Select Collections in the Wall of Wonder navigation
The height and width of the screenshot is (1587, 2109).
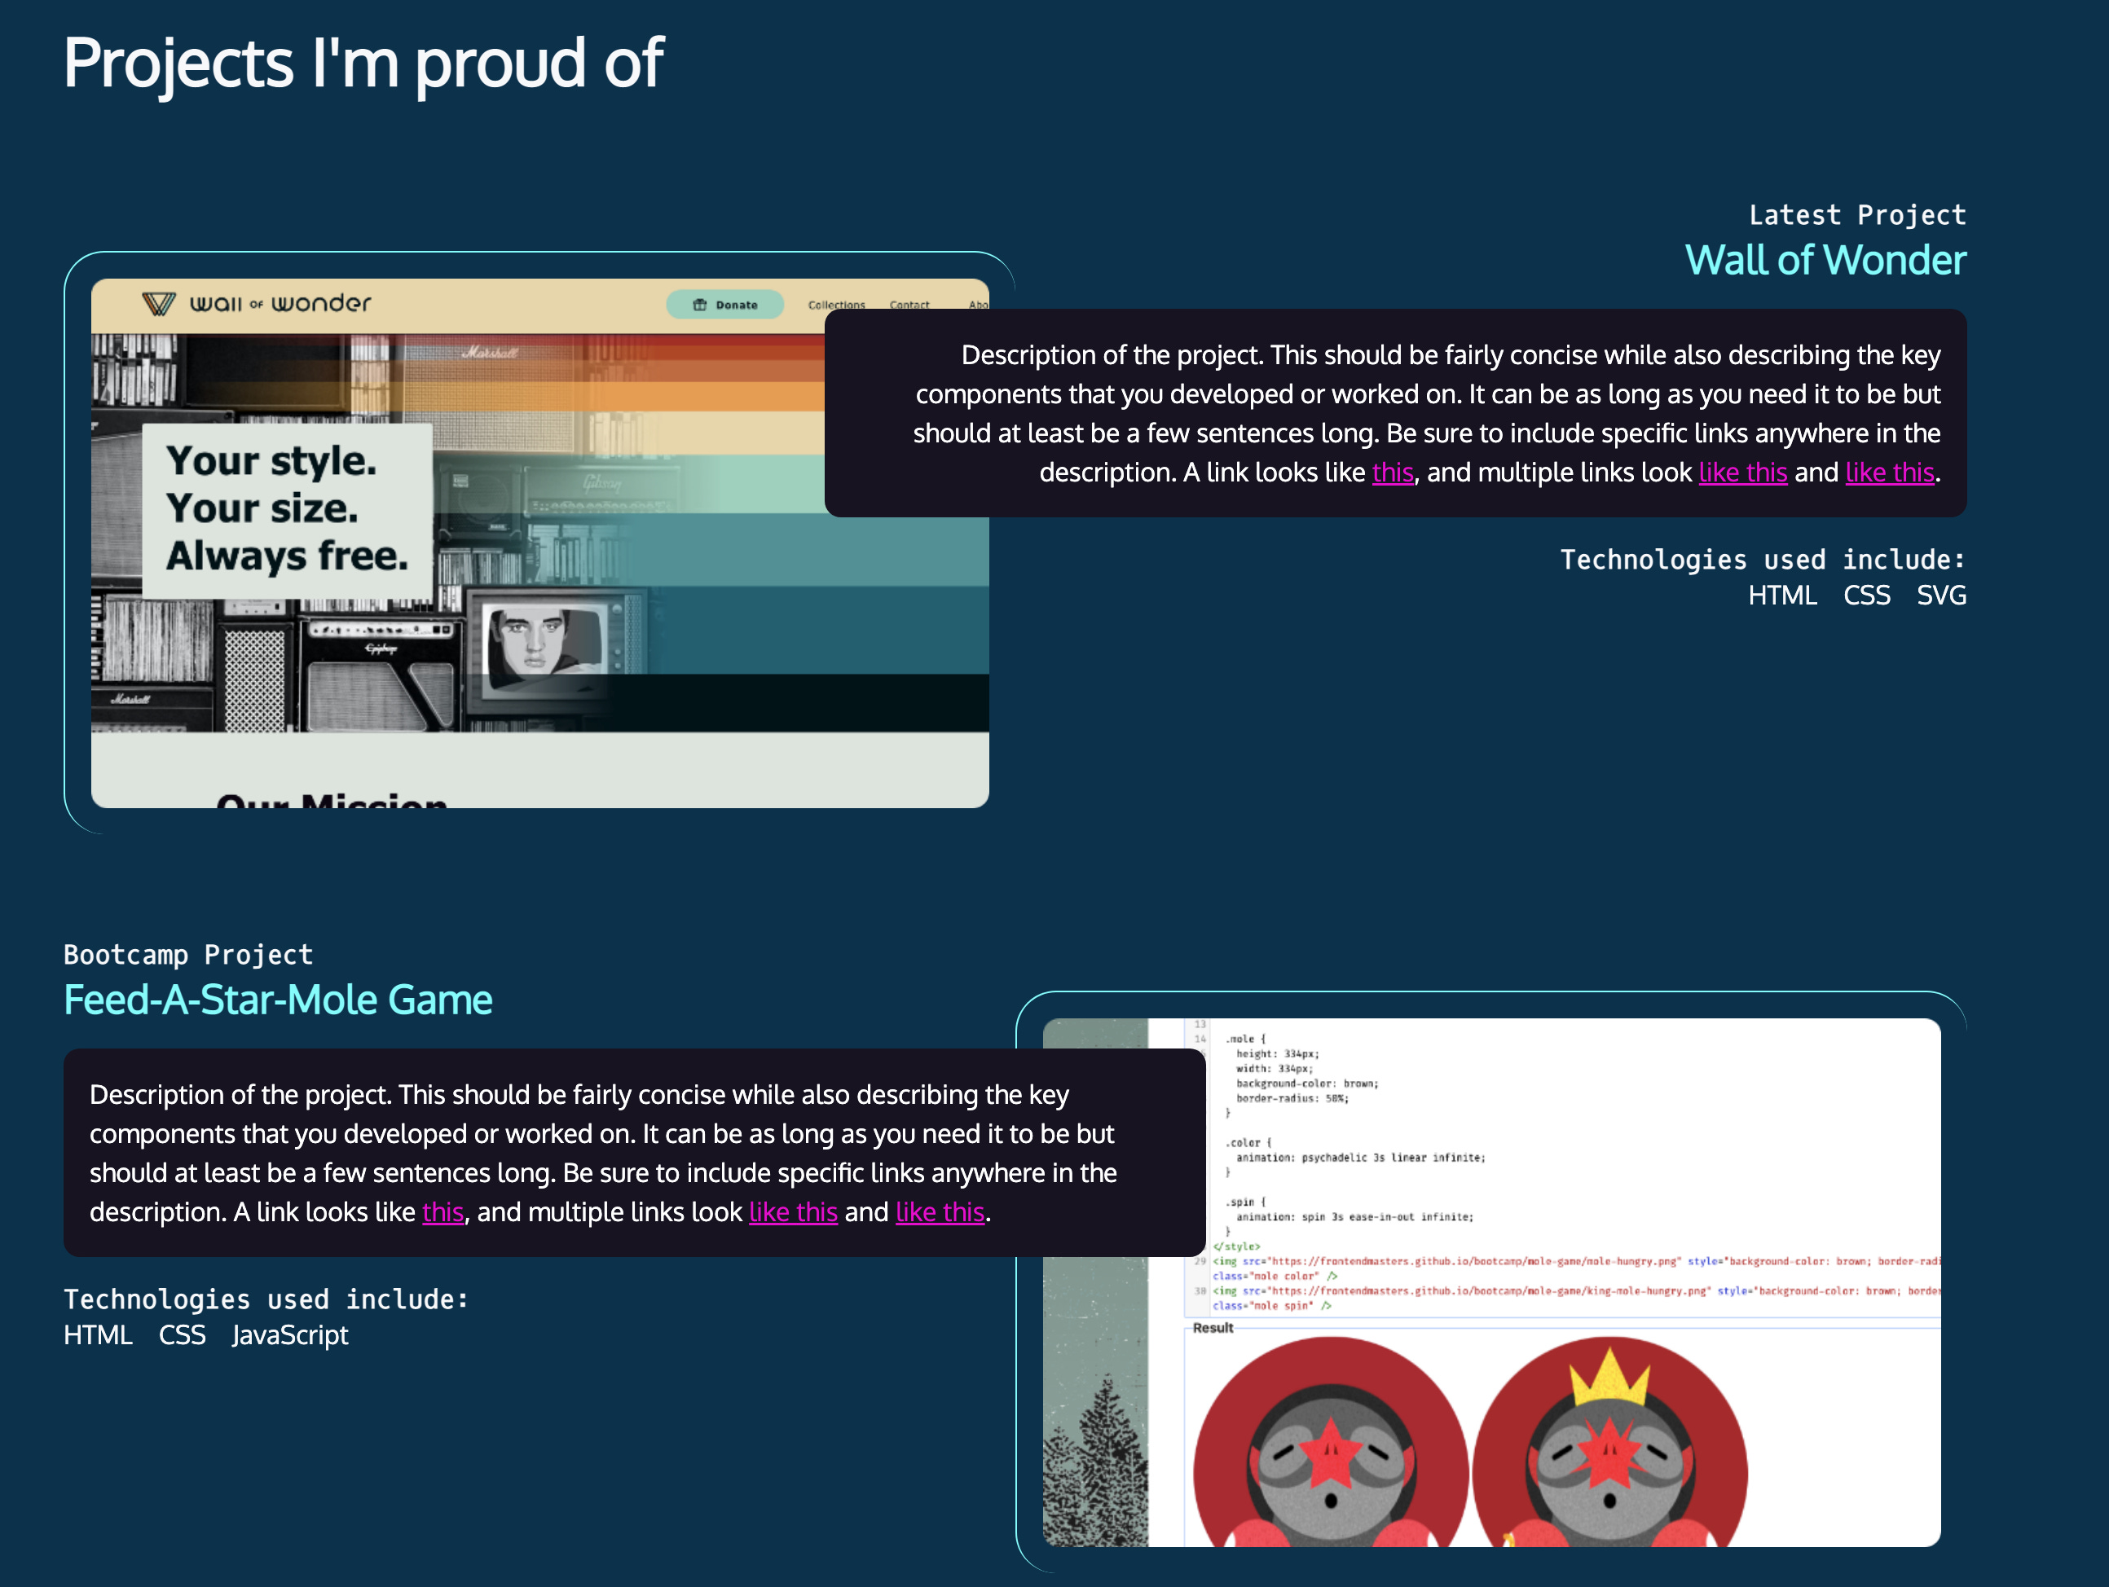[x=835, y=304]
